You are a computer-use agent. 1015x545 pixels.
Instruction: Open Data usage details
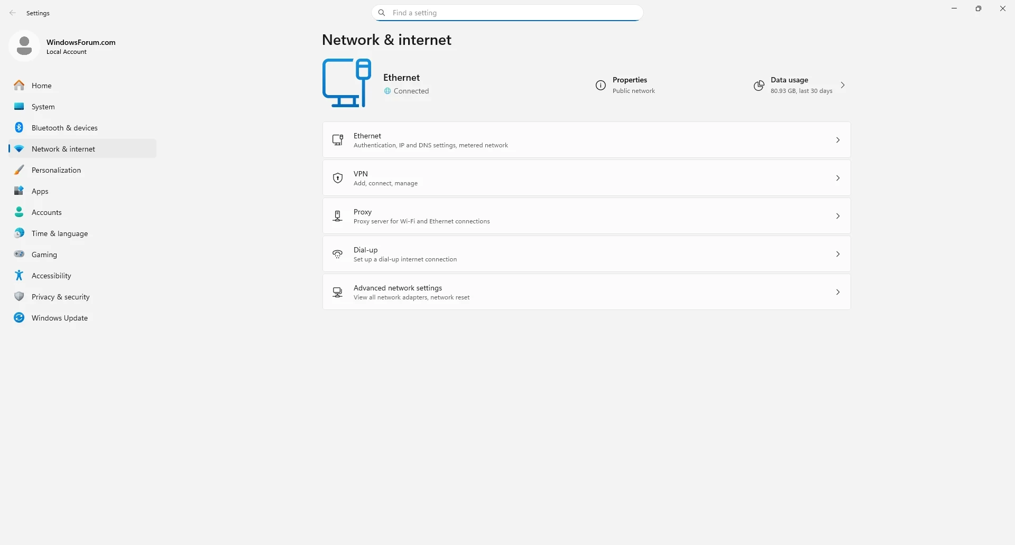point(800,85)
